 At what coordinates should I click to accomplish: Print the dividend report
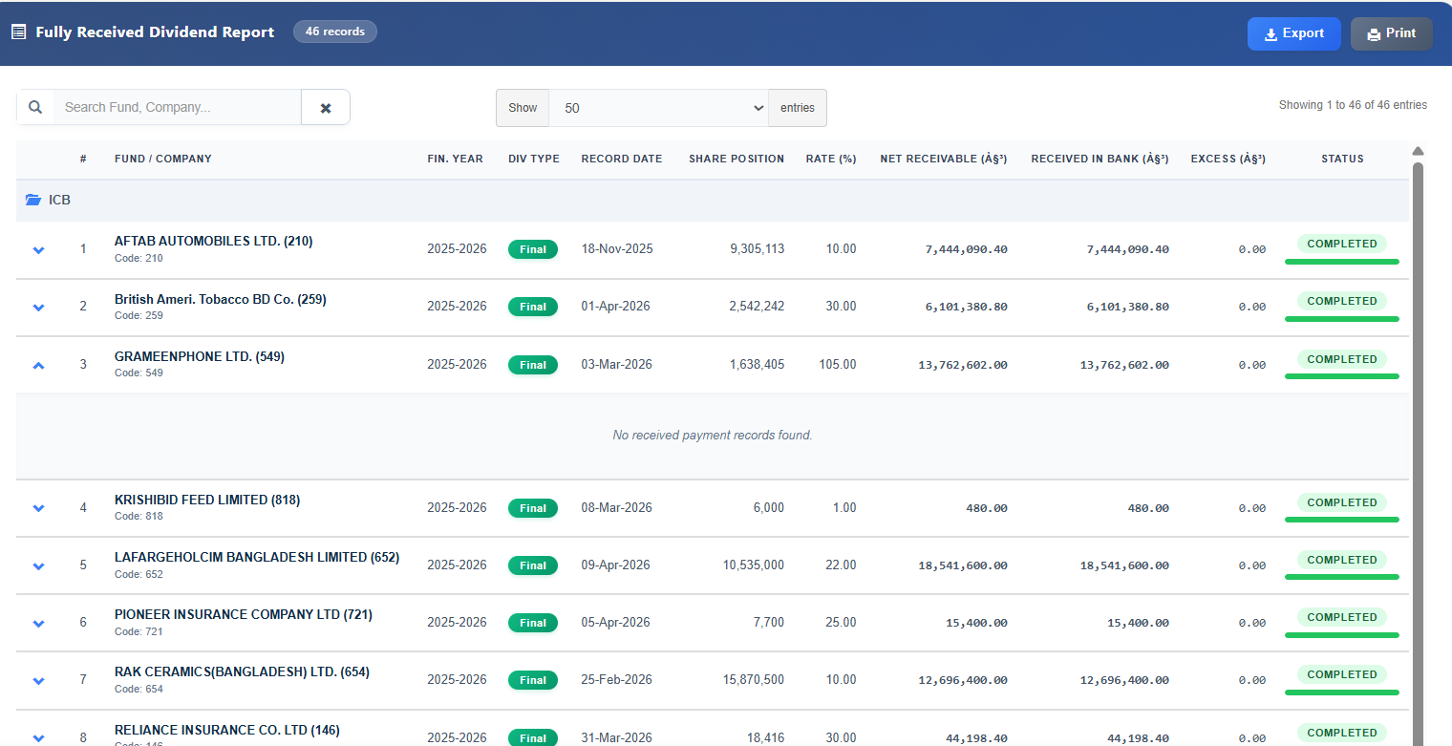click(1391, 33)
